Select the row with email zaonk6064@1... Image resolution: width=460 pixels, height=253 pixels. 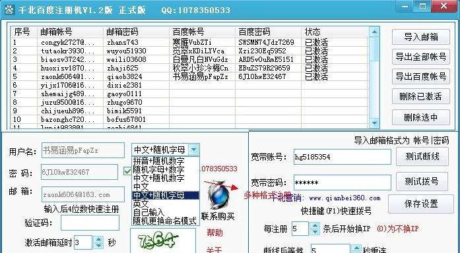pyautogui.click(x=189, y=76)
